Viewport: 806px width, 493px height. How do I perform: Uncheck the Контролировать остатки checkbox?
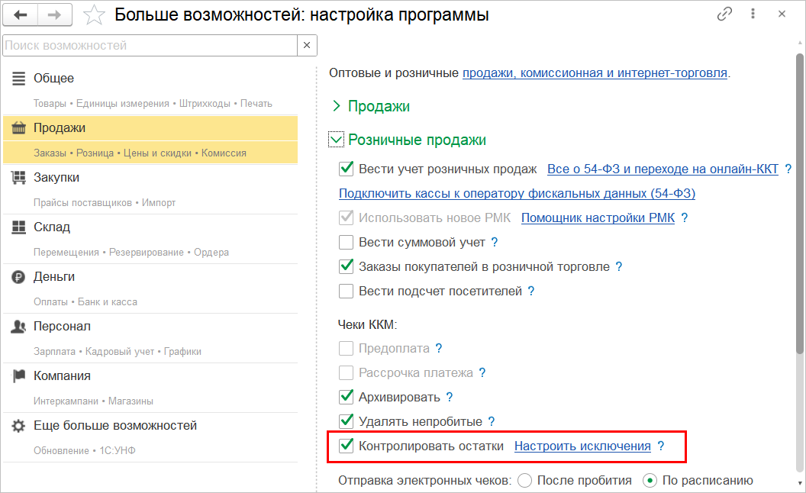(x=347, y=446)
